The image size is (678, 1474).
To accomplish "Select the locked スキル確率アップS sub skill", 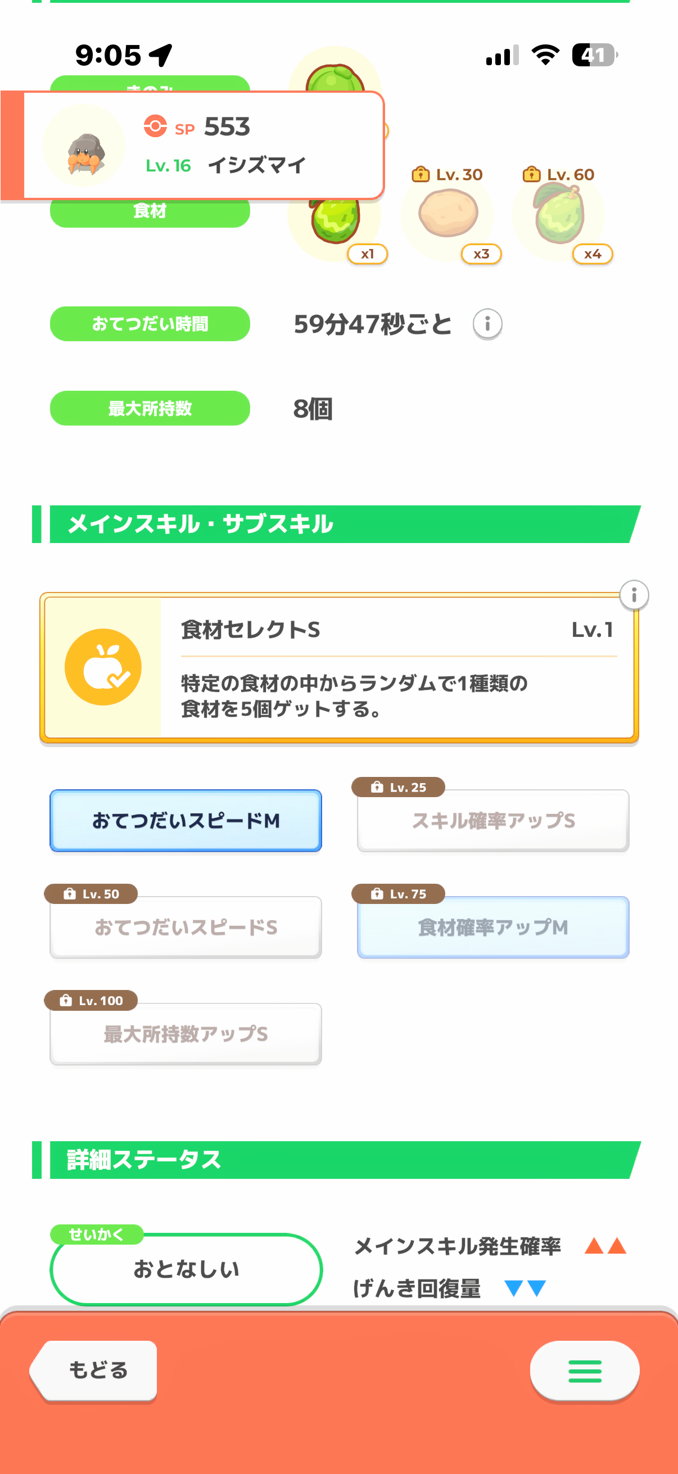I will click(492, 821).
